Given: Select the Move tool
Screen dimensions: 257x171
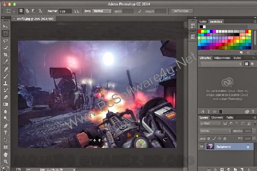Looking at the screenshot, I should pos(6,27).
